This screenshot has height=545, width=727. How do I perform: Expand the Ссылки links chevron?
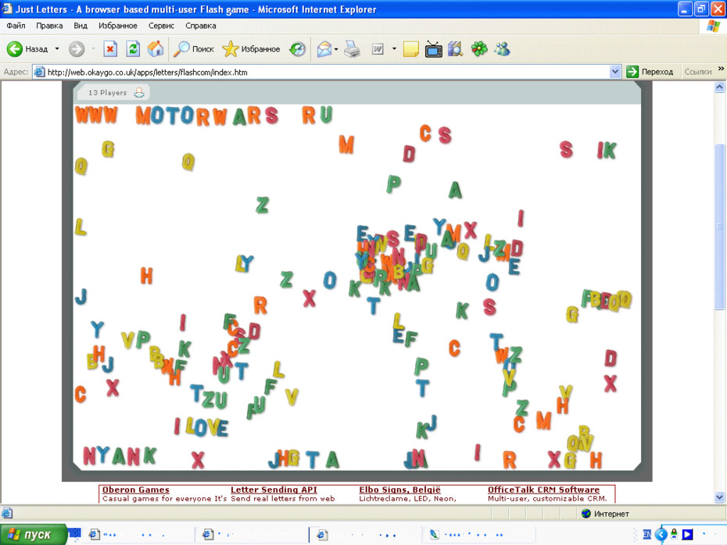[x=721, y=69]
